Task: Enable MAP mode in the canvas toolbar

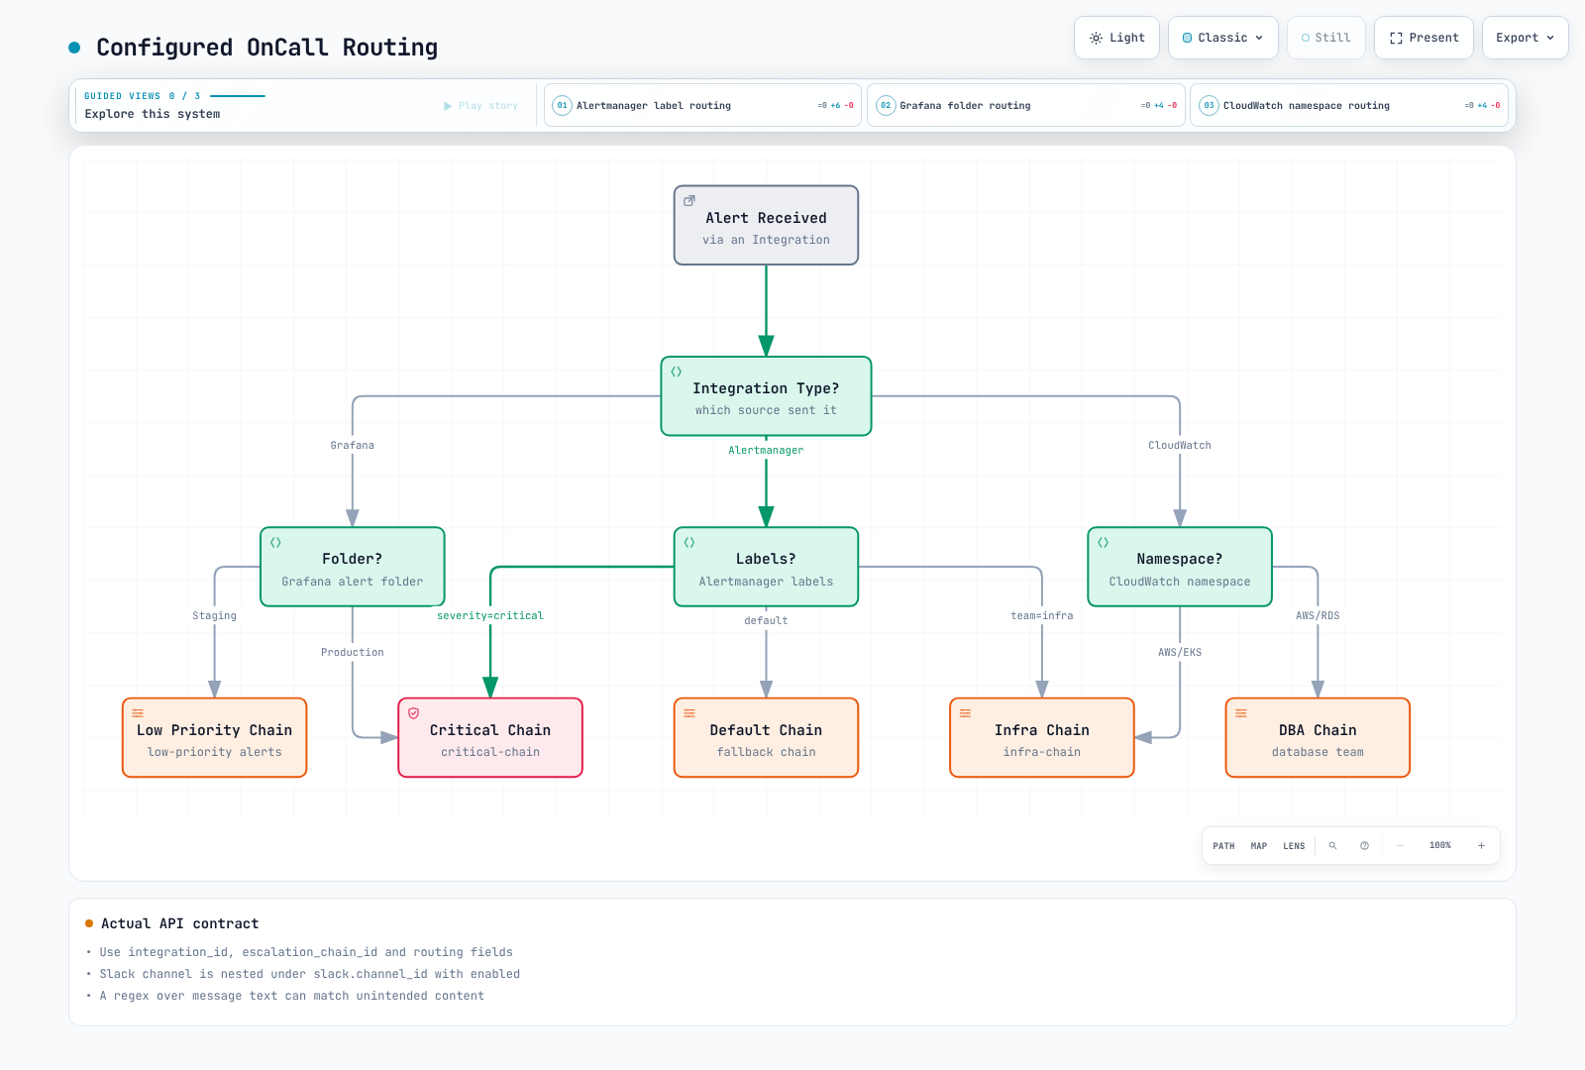Action: coord(1259,846)
